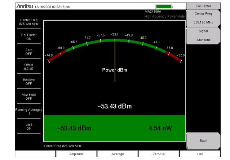Click the back arrow mark on Back key

pyautogui.click(x=189, y=148)
